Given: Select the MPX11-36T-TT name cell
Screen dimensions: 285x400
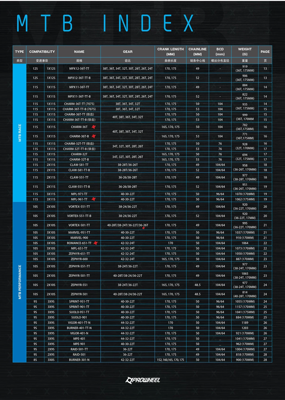Looking at the screenshot, I should tap(79, 87).
